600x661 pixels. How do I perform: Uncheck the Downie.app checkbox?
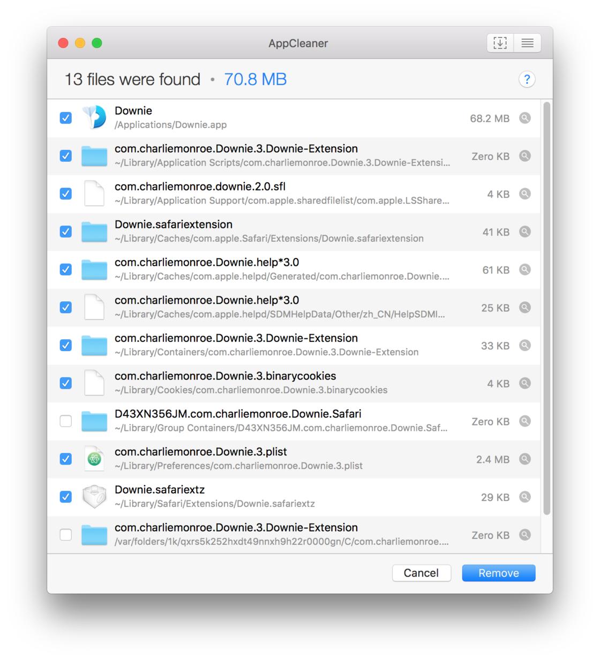pyautogui.click(x=66, y=118)
